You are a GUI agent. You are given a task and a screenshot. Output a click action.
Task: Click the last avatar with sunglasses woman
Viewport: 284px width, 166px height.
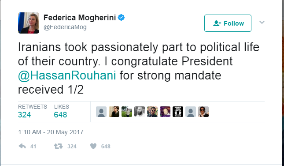click(x=203, y=112)
